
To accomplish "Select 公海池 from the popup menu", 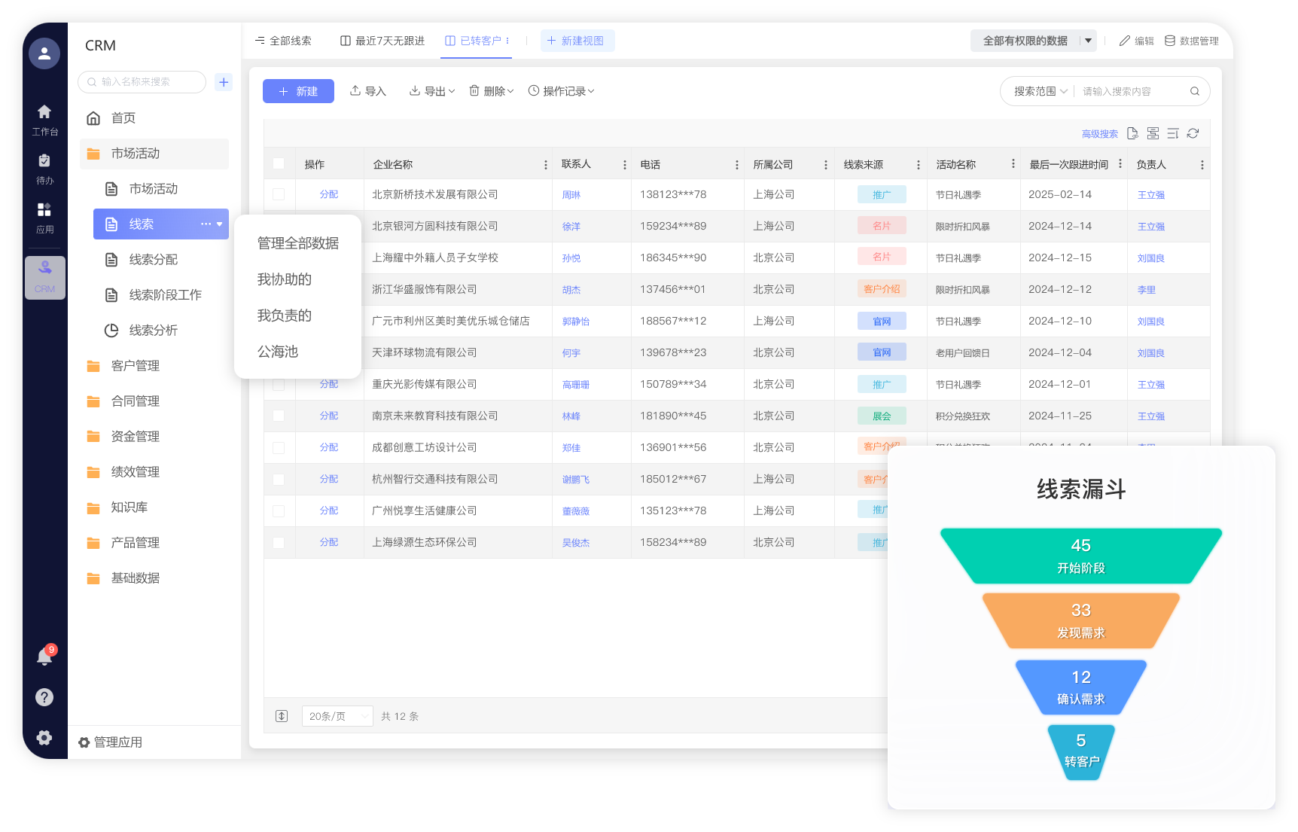I will click(278, 352).
